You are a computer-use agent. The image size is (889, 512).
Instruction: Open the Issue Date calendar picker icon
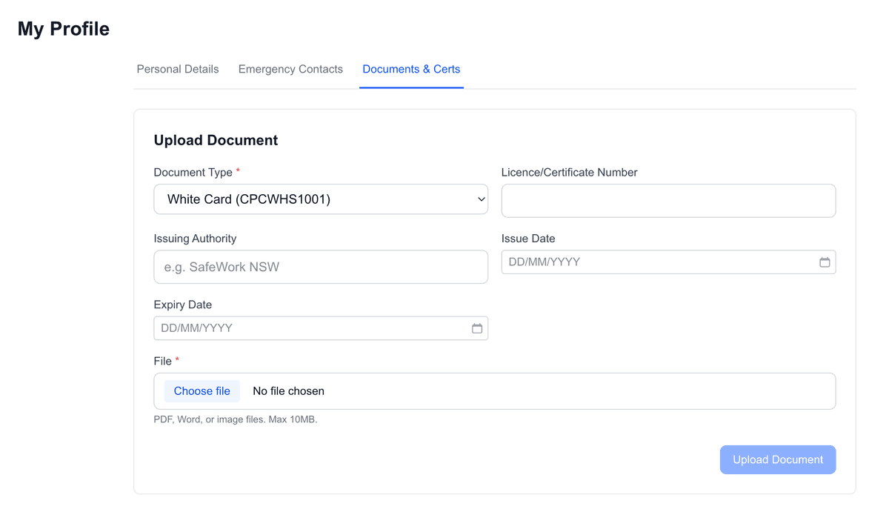(x=825, y=262)
